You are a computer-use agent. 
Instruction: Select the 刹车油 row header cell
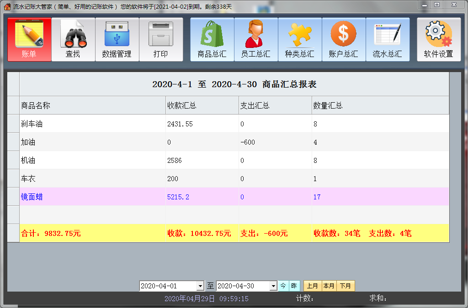click(x=13, y=124)
